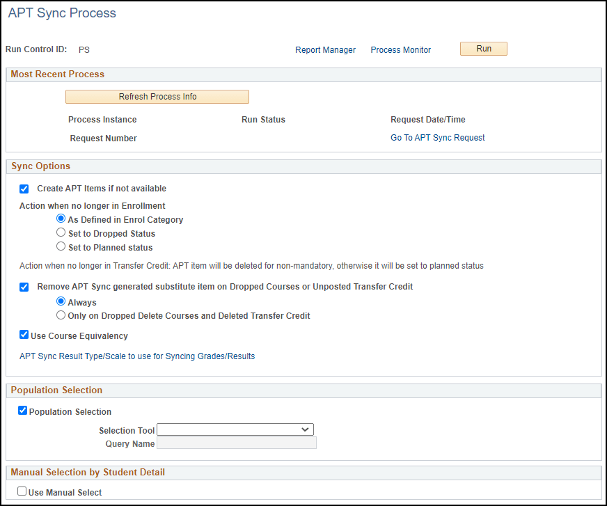The image size is (607, 506).
Task: Select As Defined in Enrol Category
Action: click(61, 219)
